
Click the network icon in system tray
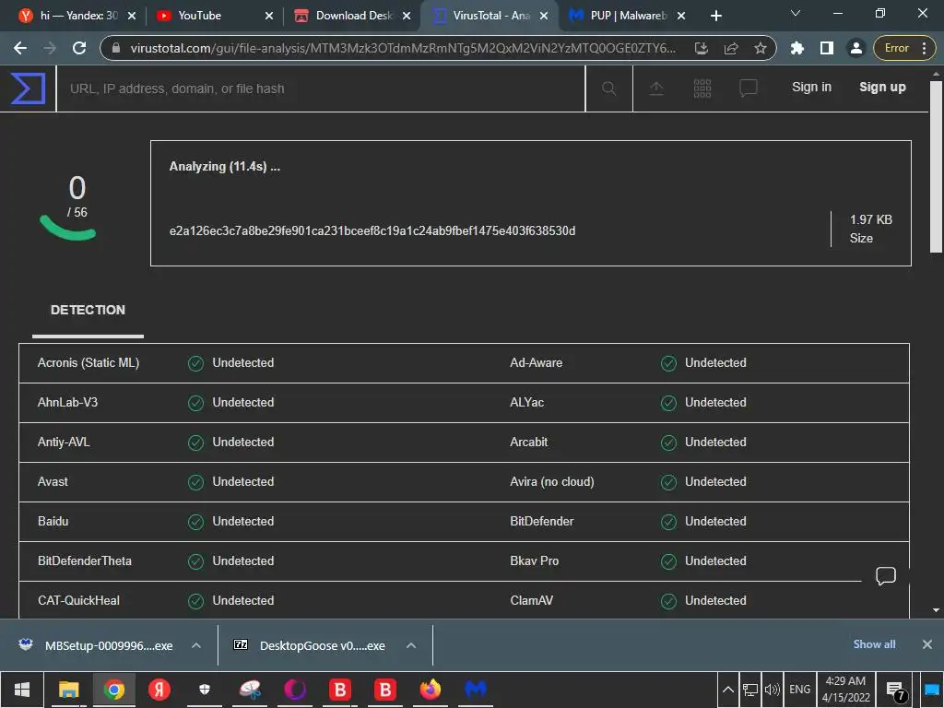pyautogui.click(x=750, y=690)
